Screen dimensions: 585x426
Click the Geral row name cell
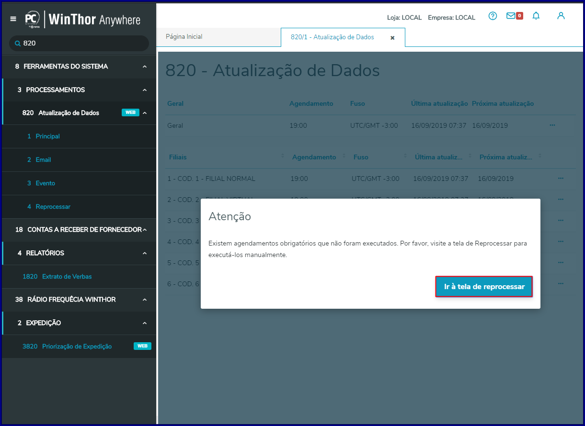[175, 125]
